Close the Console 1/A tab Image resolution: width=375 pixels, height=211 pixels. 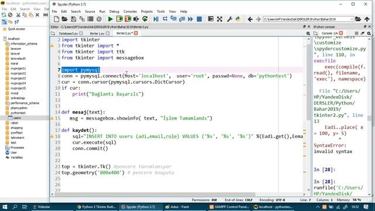pos(341,33)
